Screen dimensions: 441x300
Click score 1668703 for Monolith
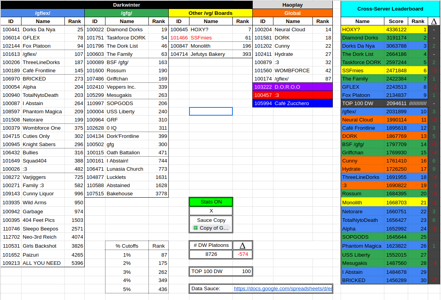coord(396,202)
